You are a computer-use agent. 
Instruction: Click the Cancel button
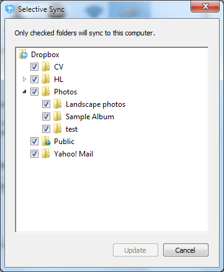tap(186, 250)
